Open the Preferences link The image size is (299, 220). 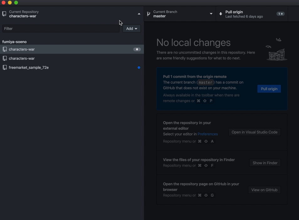207,134
